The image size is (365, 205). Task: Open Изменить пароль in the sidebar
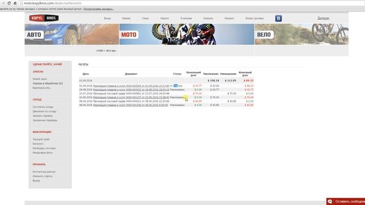43,176
